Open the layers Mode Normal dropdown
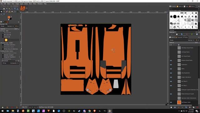 (182, 40)
